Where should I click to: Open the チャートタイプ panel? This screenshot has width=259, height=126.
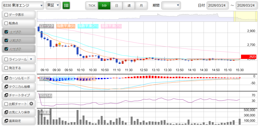[18, 95]
